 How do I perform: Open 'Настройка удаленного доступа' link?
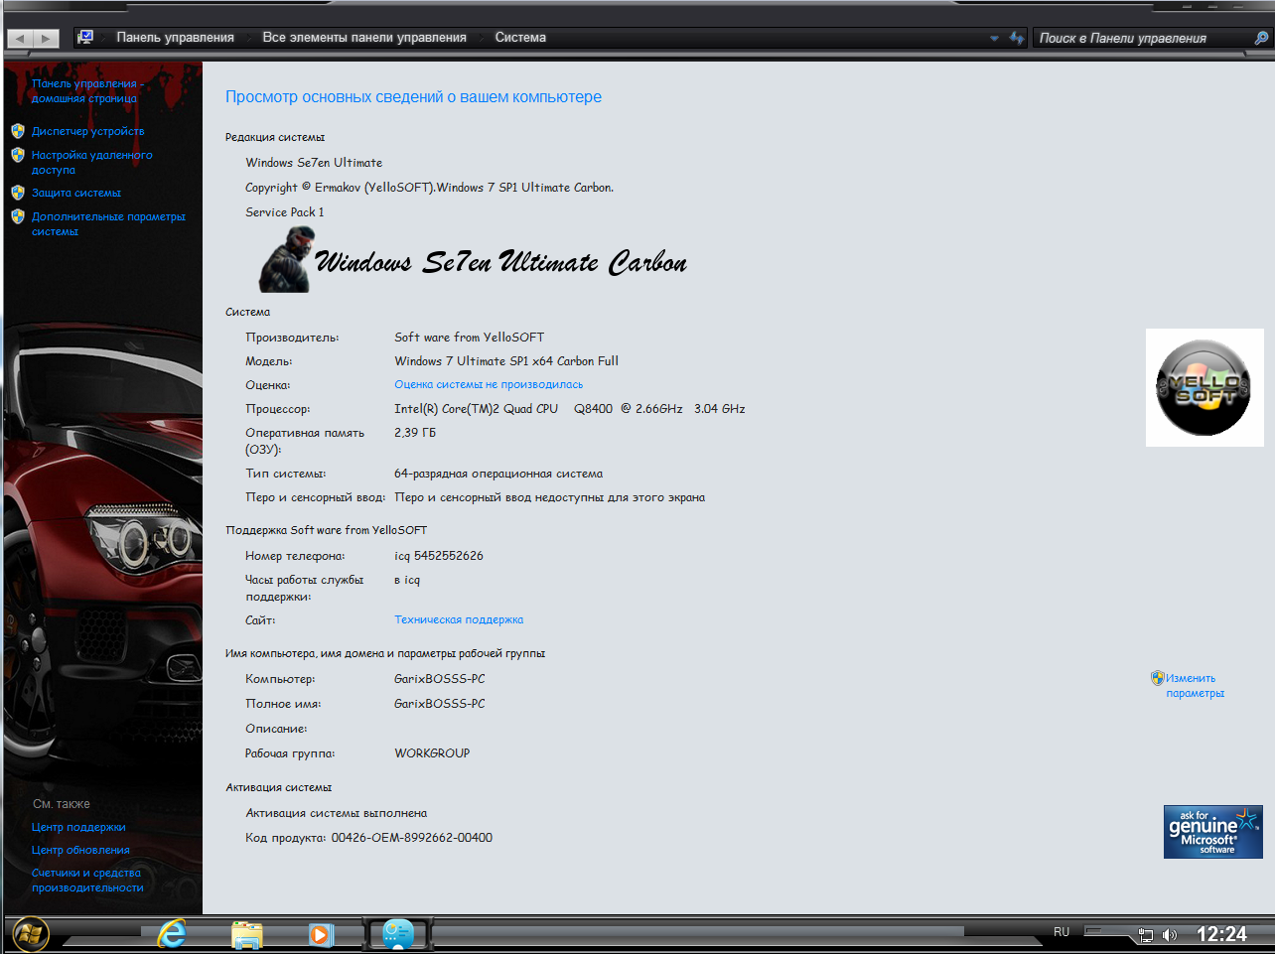click(91, 163)
